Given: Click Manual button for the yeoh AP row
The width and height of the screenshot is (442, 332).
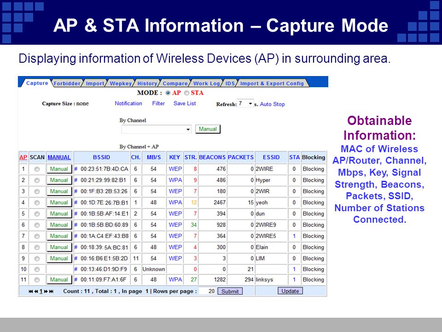Looking at the screenshot, I should [x=59, y=202].
